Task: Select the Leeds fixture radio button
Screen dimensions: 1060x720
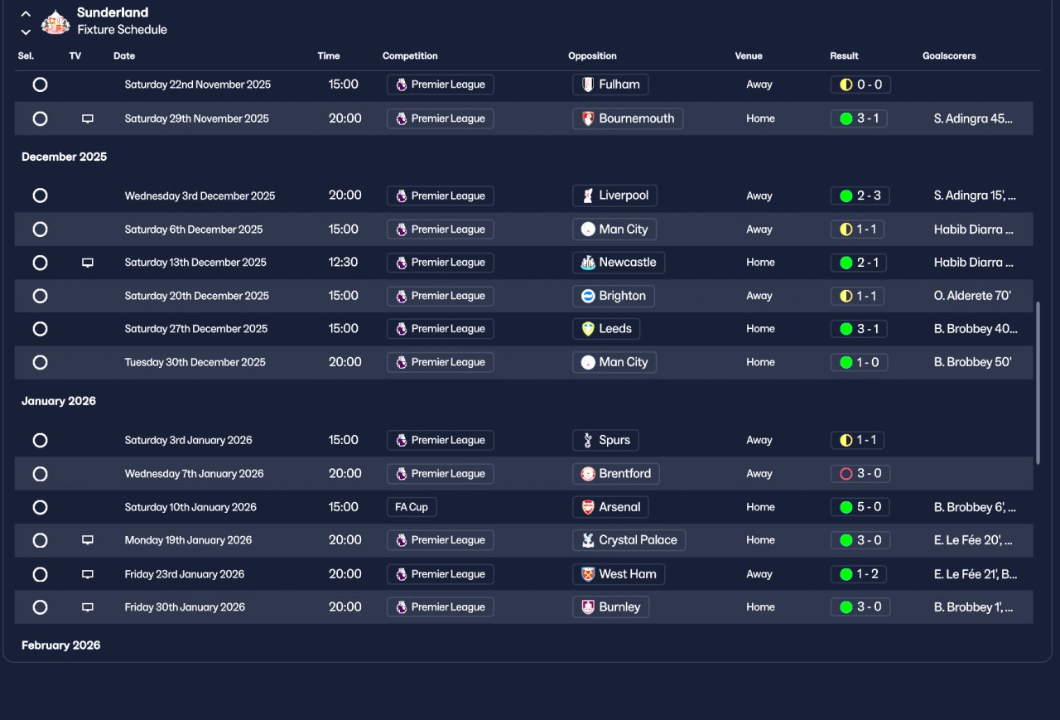Action: coord(40,329)
